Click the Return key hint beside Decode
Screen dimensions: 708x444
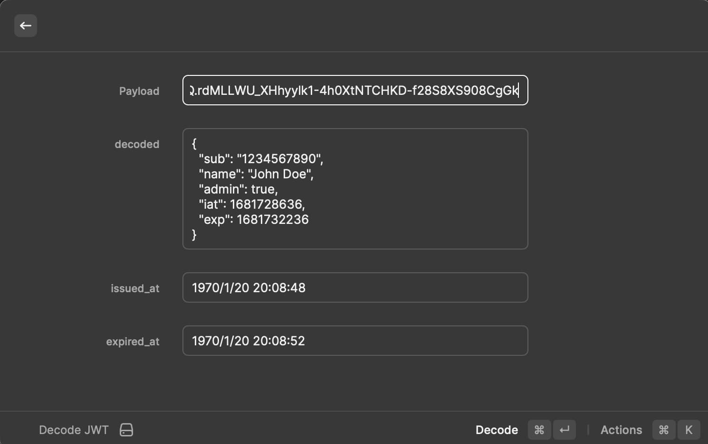click(564, 430)
